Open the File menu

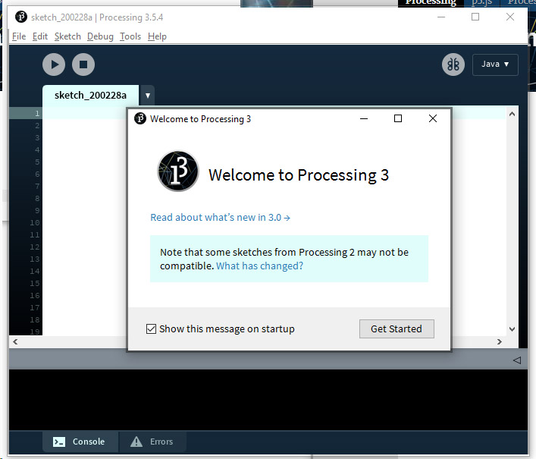click(19, 36)
